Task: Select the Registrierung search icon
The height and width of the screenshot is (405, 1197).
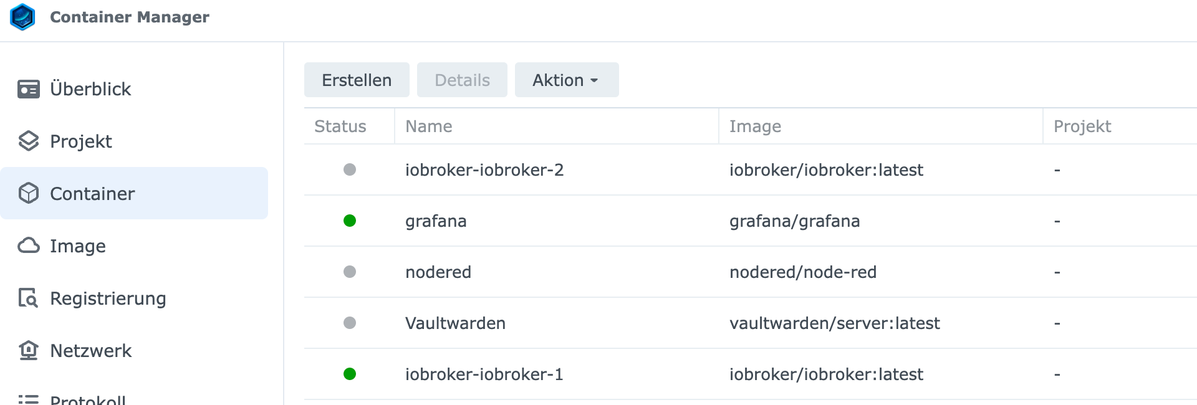Action: point(29,298)
